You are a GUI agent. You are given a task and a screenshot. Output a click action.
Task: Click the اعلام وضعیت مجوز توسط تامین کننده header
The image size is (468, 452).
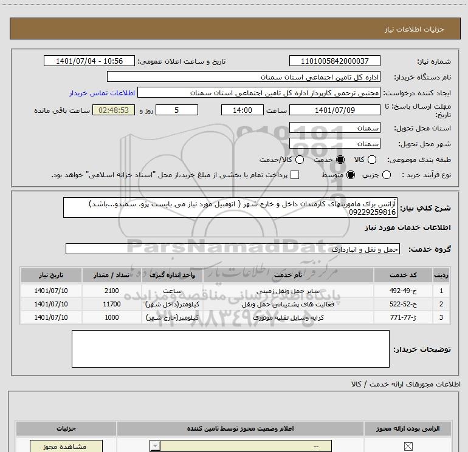(240, 428)
